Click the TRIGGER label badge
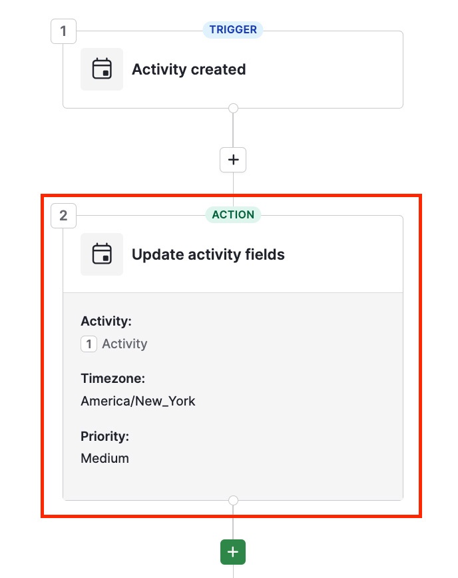The height and width of the screenshot is (578, 458). click(x=233, y=29)
